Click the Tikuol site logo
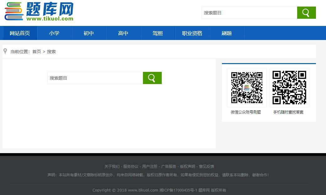The height and width of the screenshot is (195, 326). 39,12
